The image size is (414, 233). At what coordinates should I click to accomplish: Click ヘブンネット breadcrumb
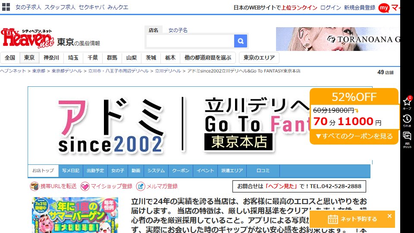click(x=13, y=71)
